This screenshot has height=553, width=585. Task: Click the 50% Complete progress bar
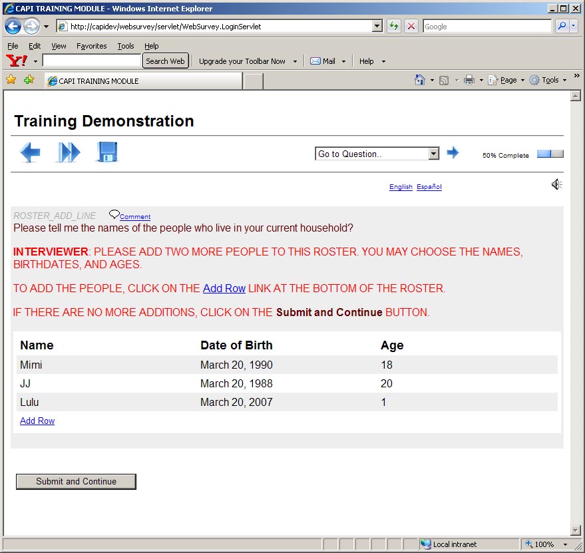550,154
